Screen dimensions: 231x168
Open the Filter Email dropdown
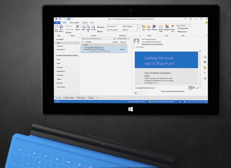(x=182, y=32)
